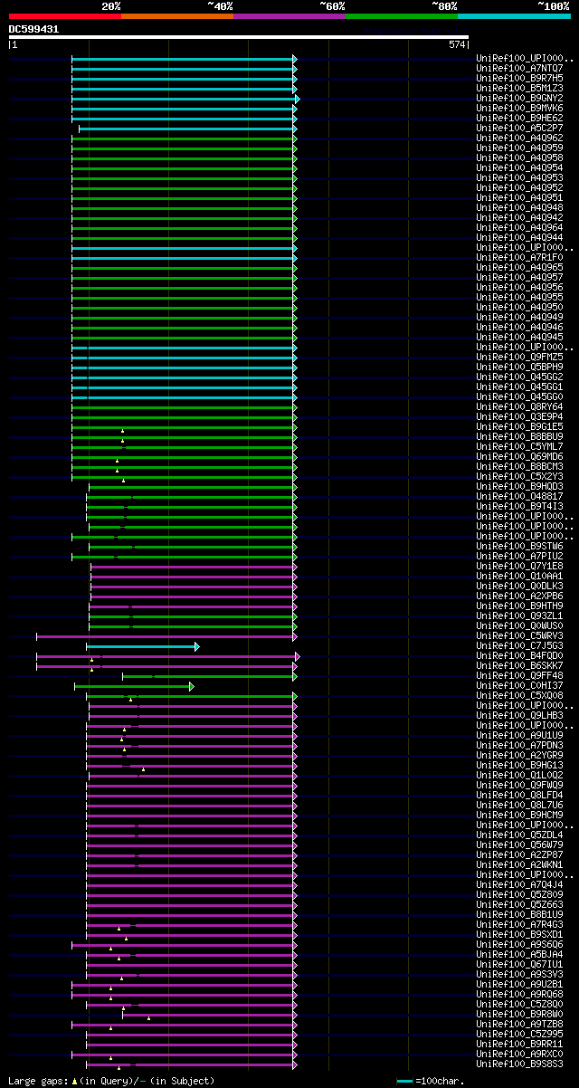Click UniRef100_A4Q957 label
Viewport: 579px width, 1088px height.
(519, 277)
